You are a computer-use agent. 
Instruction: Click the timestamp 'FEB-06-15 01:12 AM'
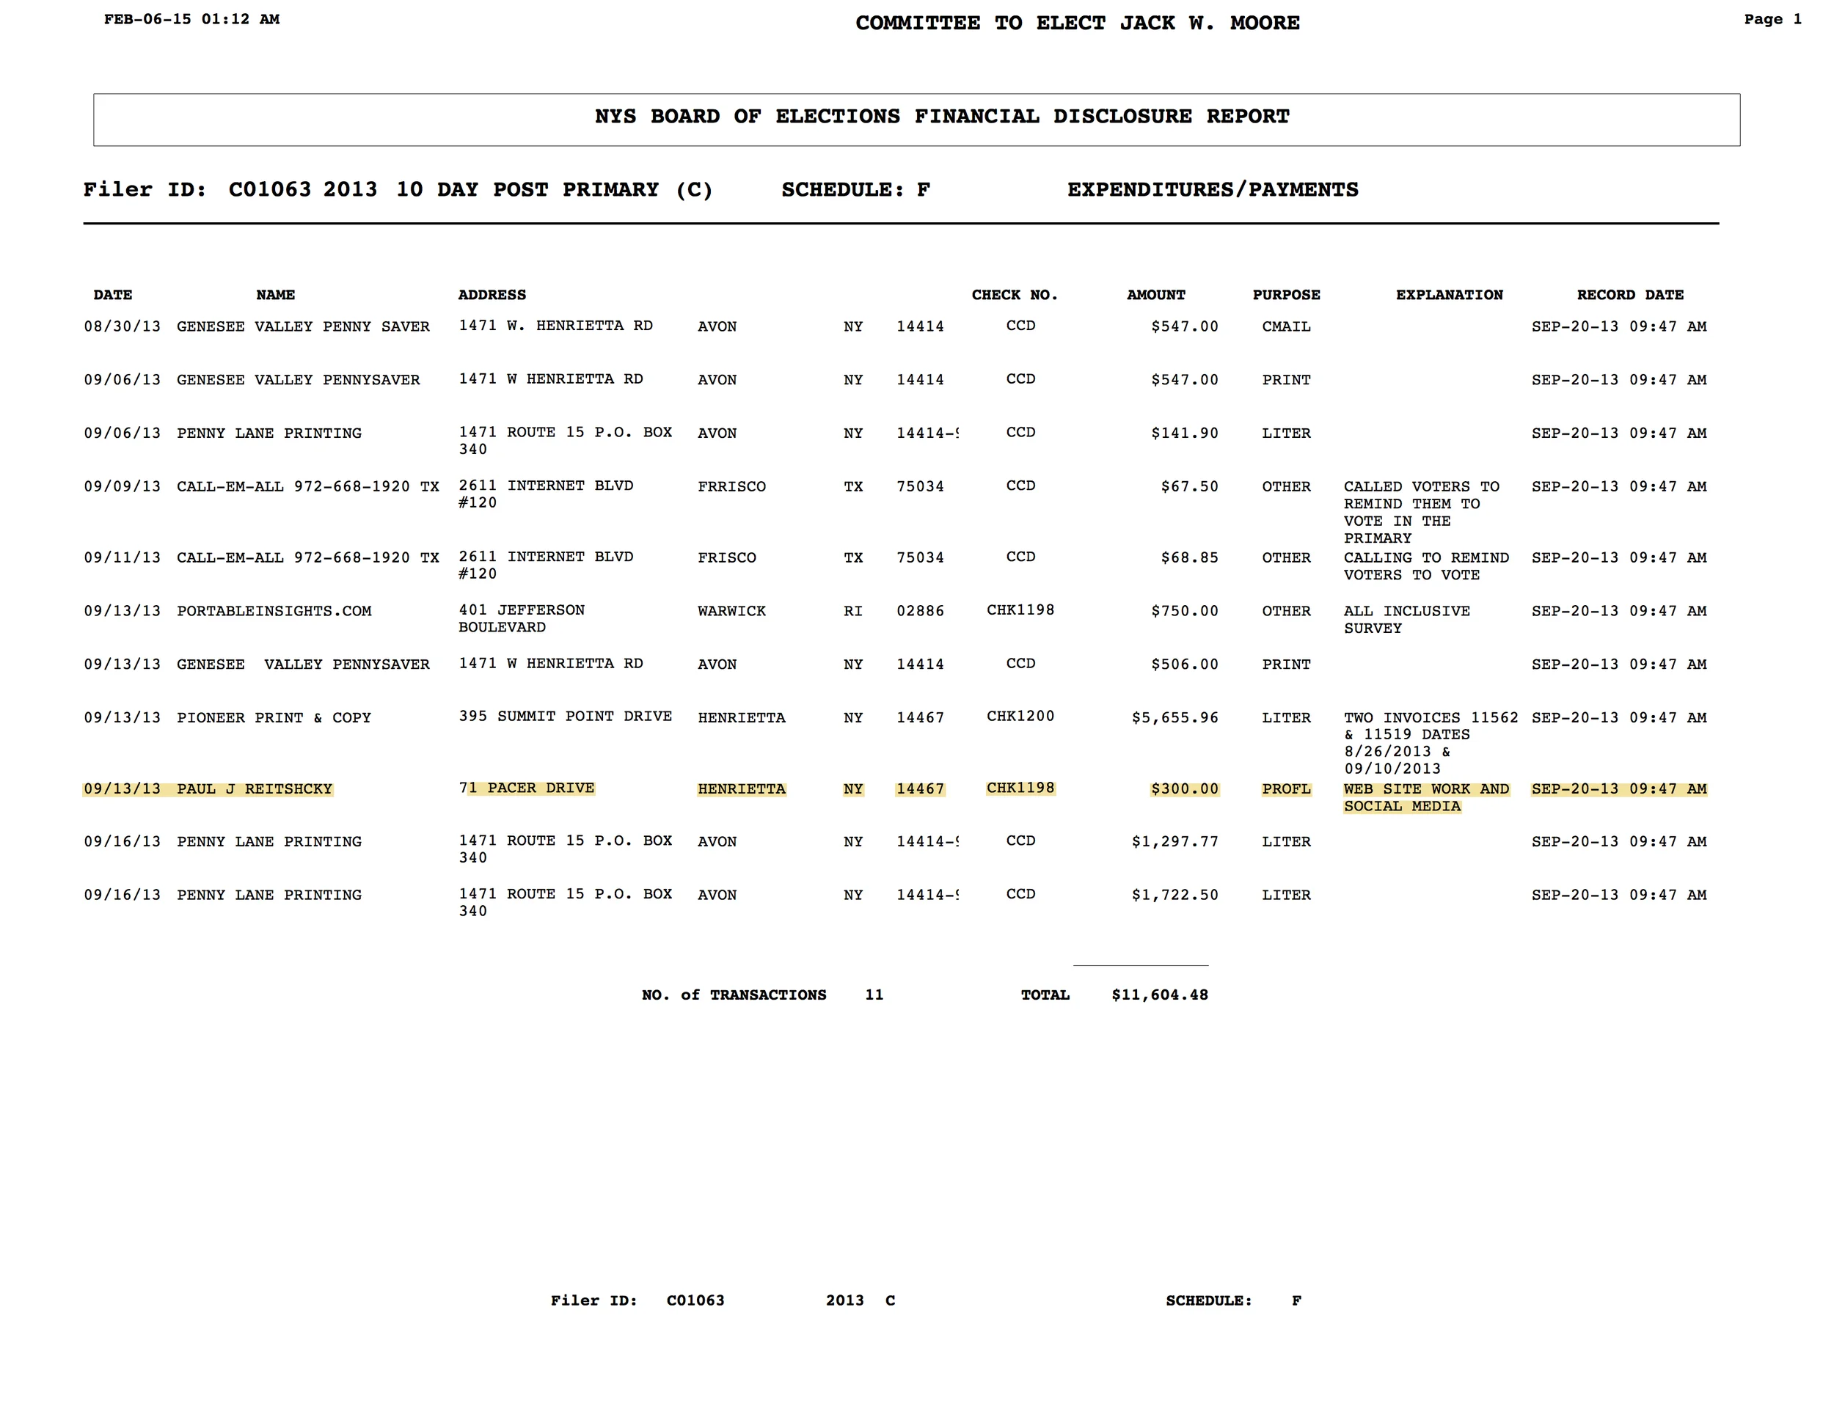191,19
